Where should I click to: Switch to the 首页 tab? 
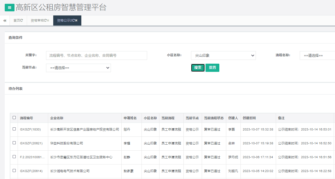tap(16, 20)
